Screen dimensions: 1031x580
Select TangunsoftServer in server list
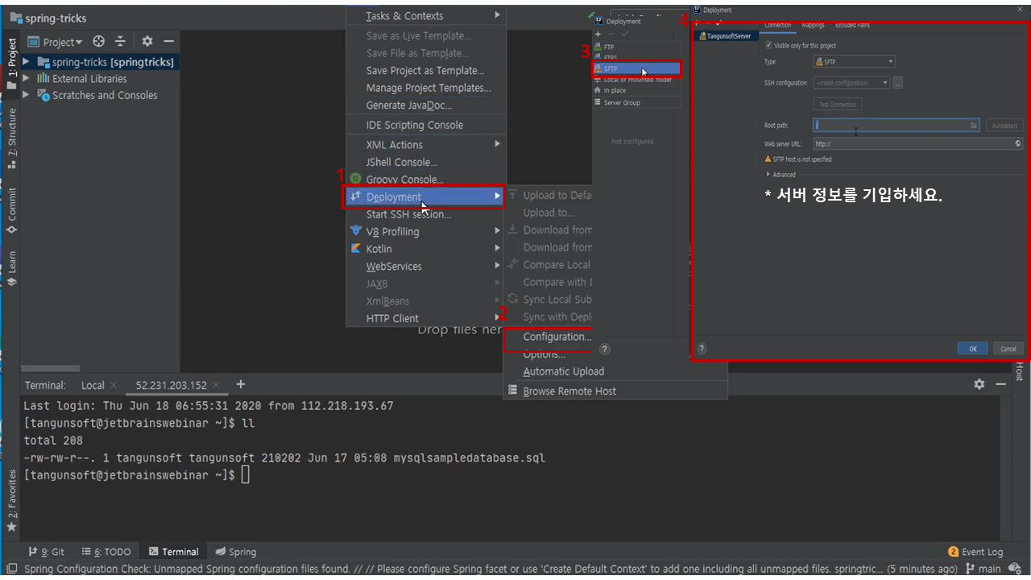[725, 36]
